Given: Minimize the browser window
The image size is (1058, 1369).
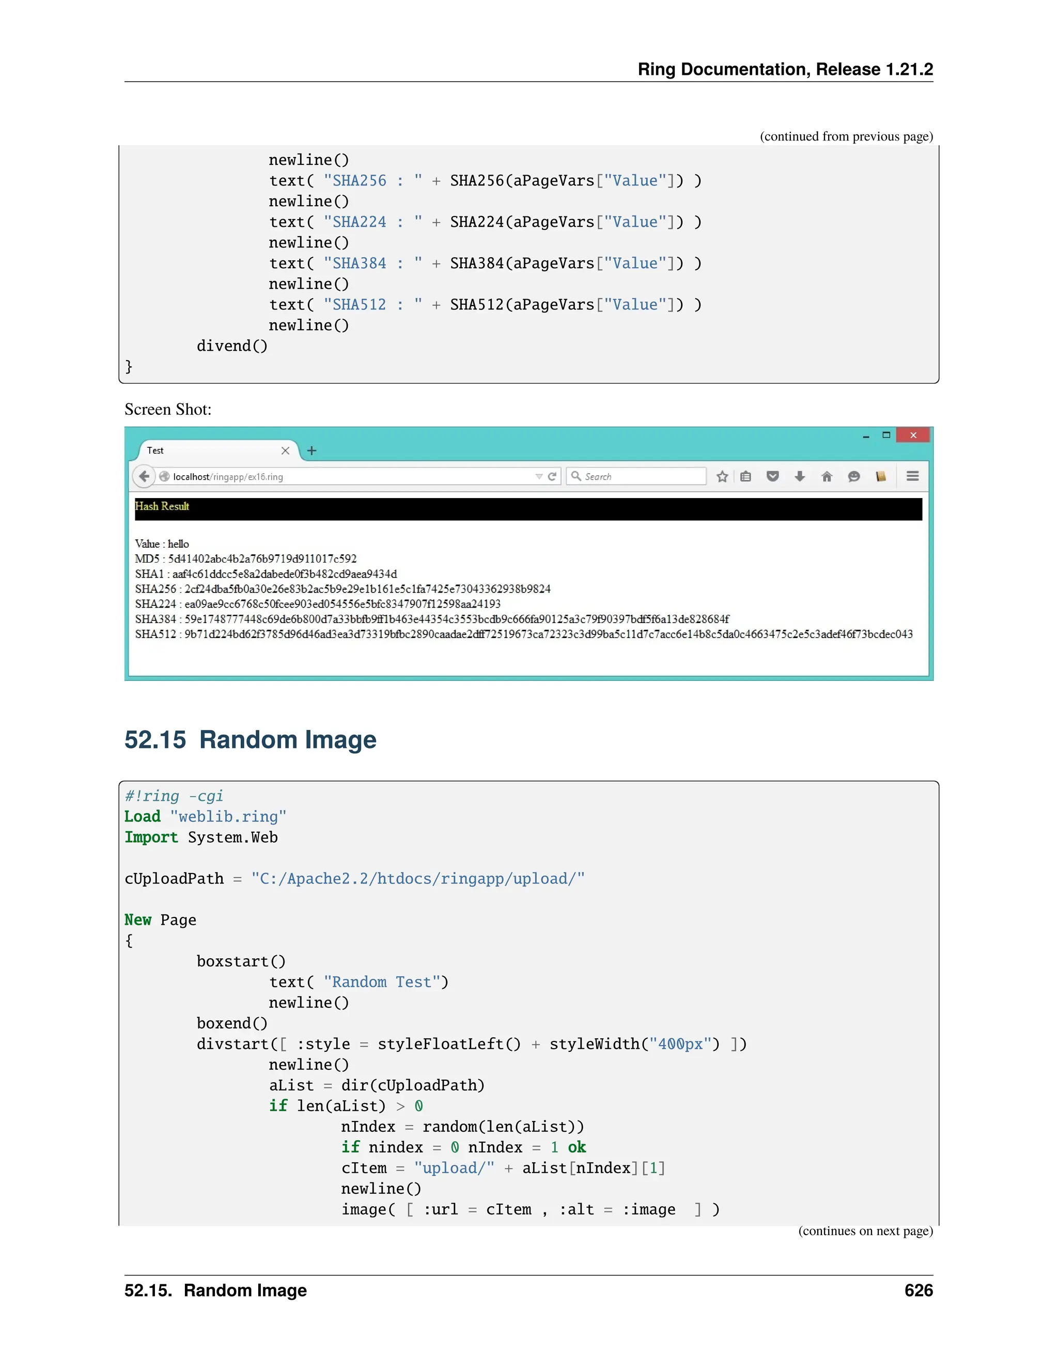Looking at the screenshot, I should point(866,437).
